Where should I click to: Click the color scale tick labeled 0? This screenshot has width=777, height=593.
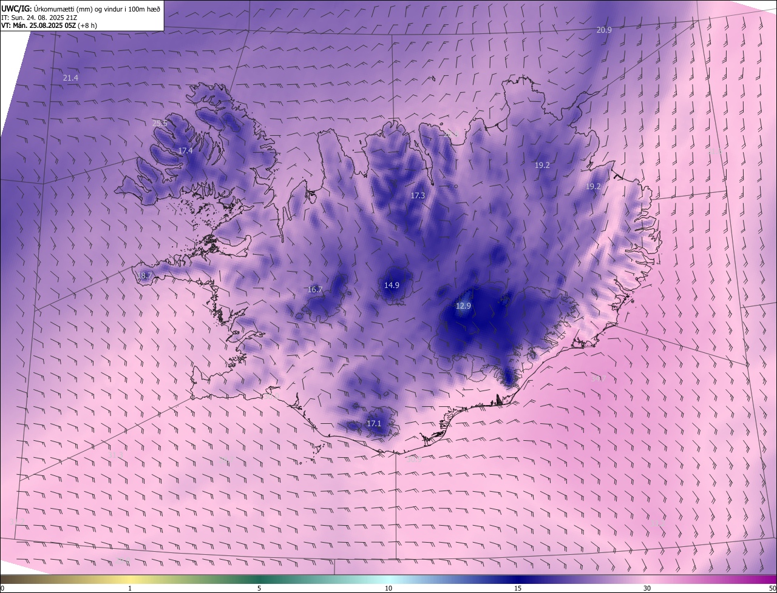[2, 588]
